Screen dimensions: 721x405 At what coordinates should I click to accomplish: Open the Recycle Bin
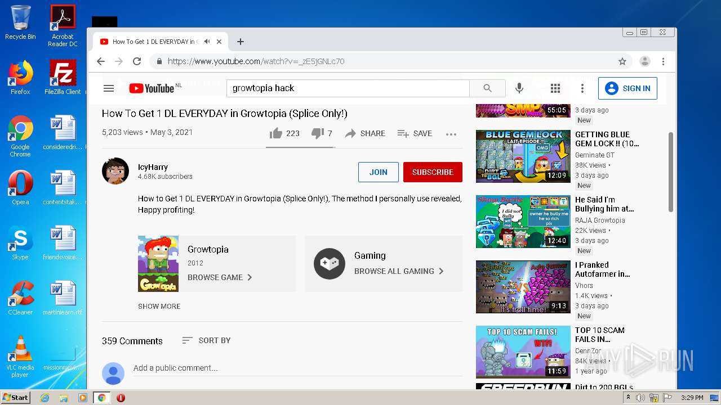20,22
